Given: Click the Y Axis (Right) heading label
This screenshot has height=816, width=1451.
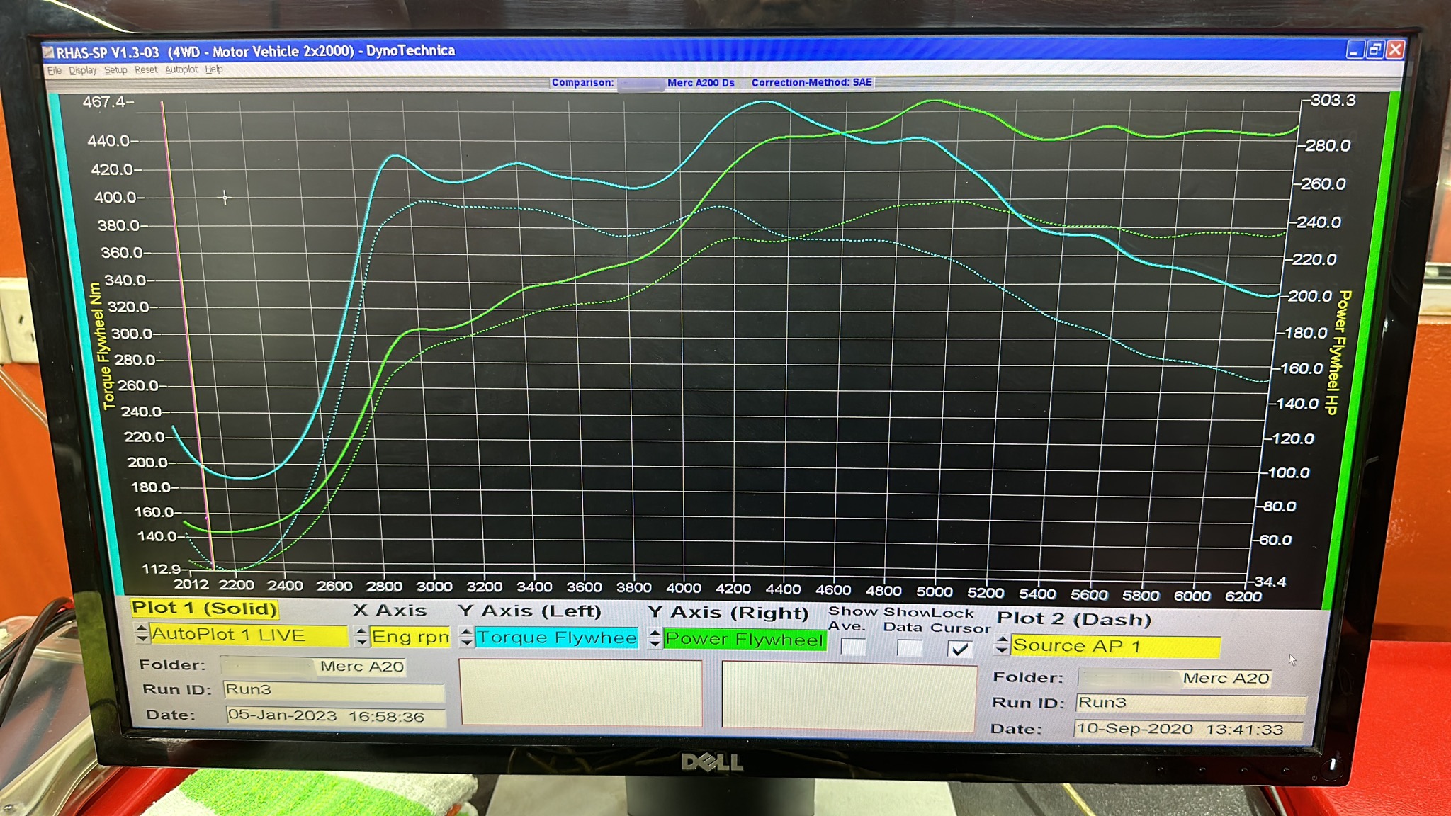Looking at the screenshot, I should pos(728,612).
